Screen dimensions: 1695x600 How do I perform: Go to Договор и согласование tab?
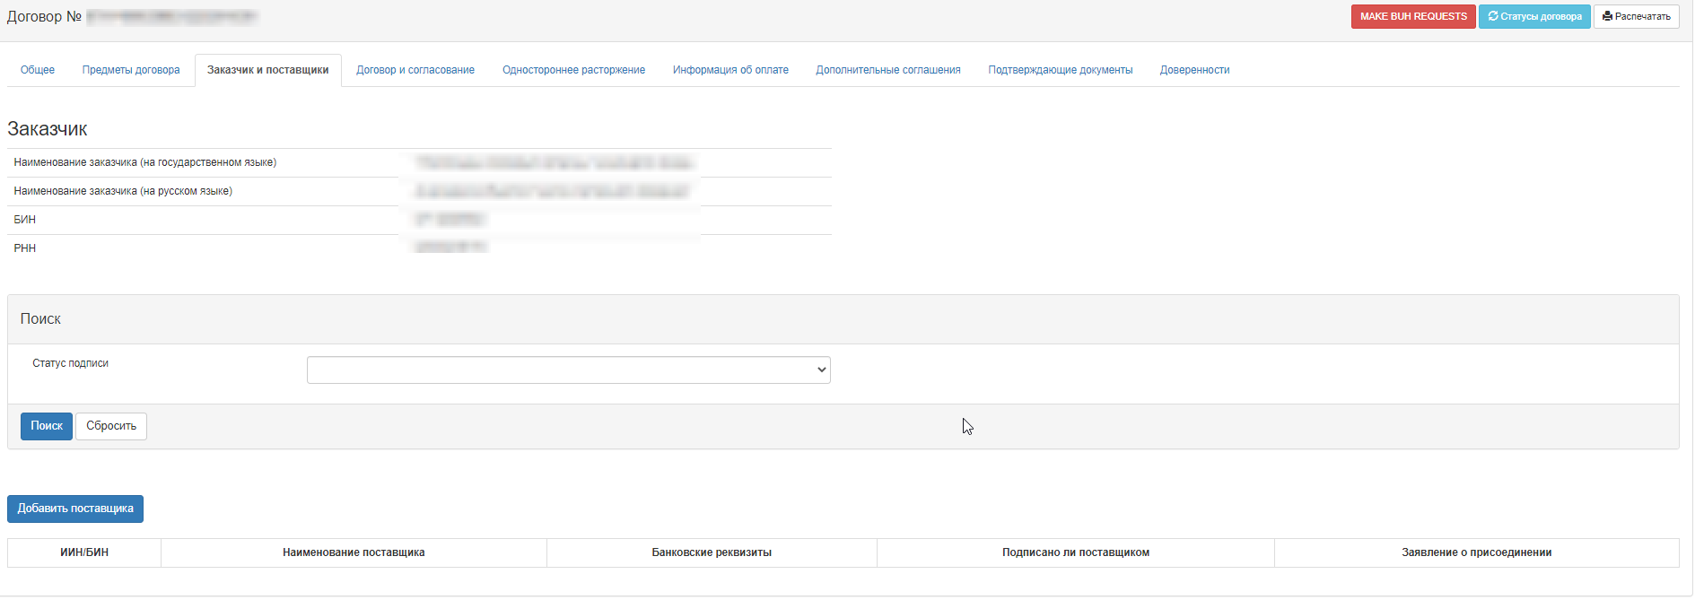[415, 70]
